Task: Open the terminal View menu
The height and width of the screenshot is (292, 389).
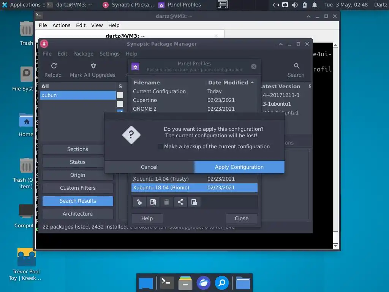Action: (97, 25)
